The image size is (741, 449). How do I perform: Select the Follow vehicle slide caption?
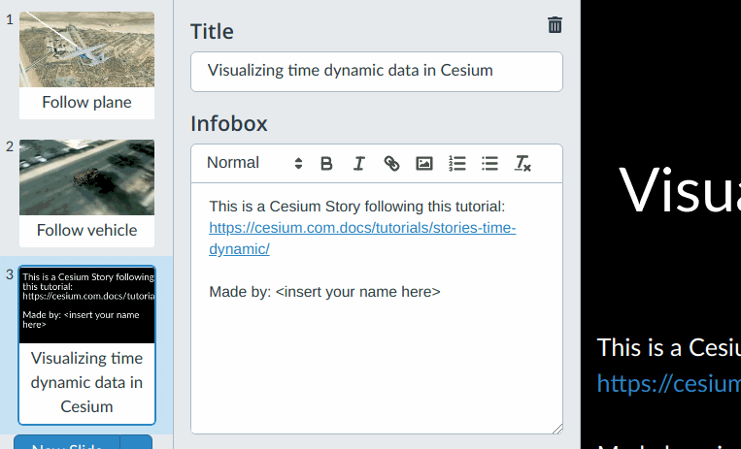(86, 231)
